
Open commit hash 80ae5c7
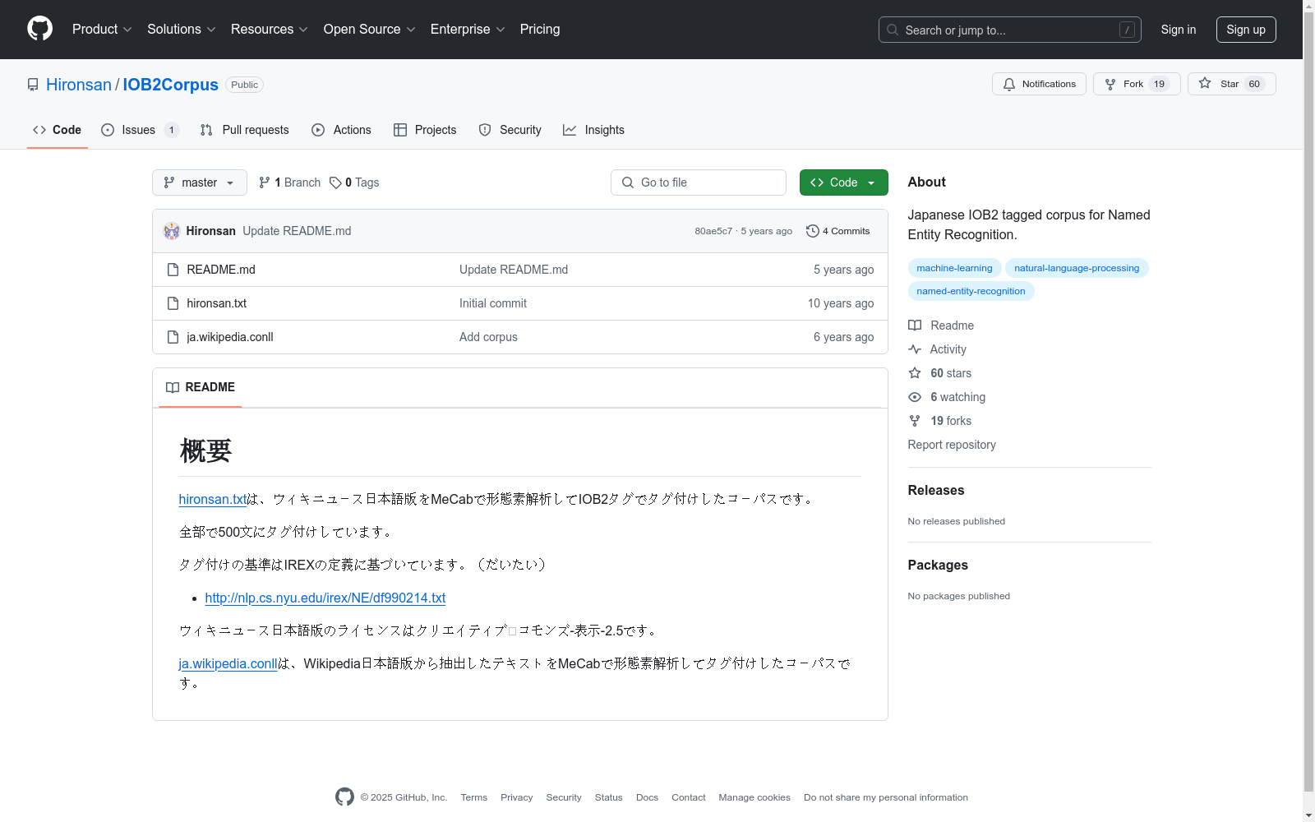pyautogui.click(x=713, y=231)
